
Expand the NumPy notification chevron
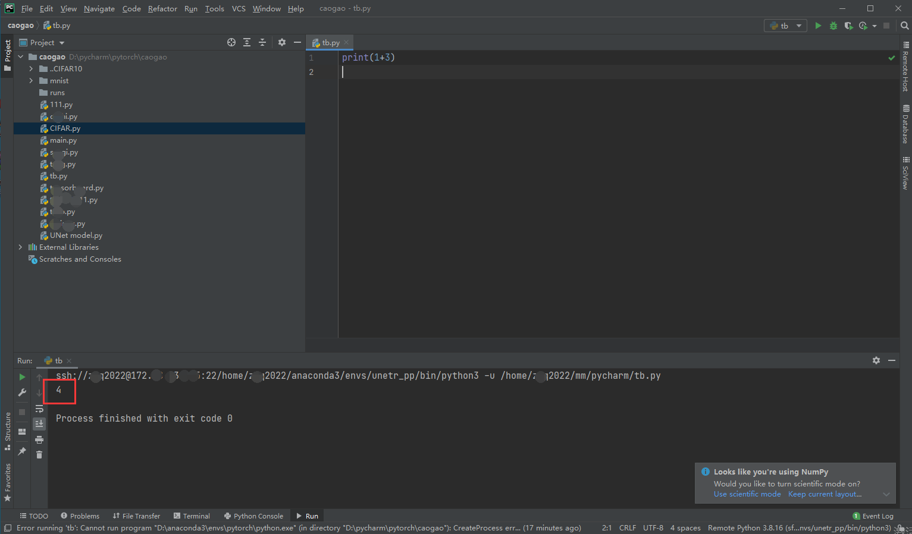click(886, 494)
